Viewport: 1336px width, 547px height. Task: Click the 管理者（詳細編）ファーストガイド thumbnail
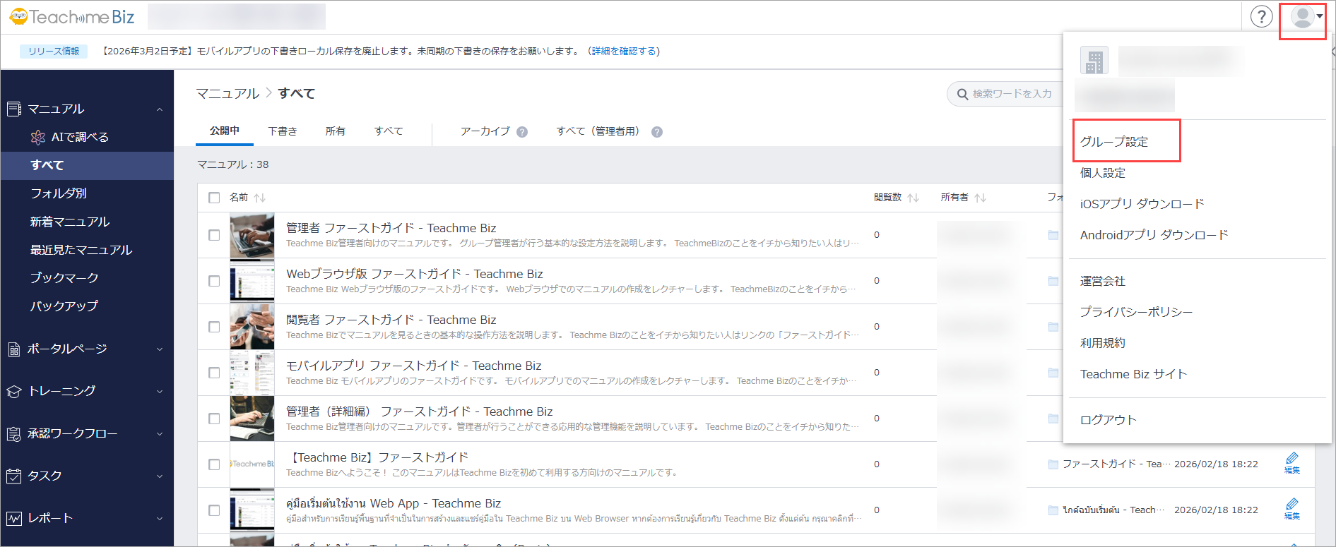point(252,419)
